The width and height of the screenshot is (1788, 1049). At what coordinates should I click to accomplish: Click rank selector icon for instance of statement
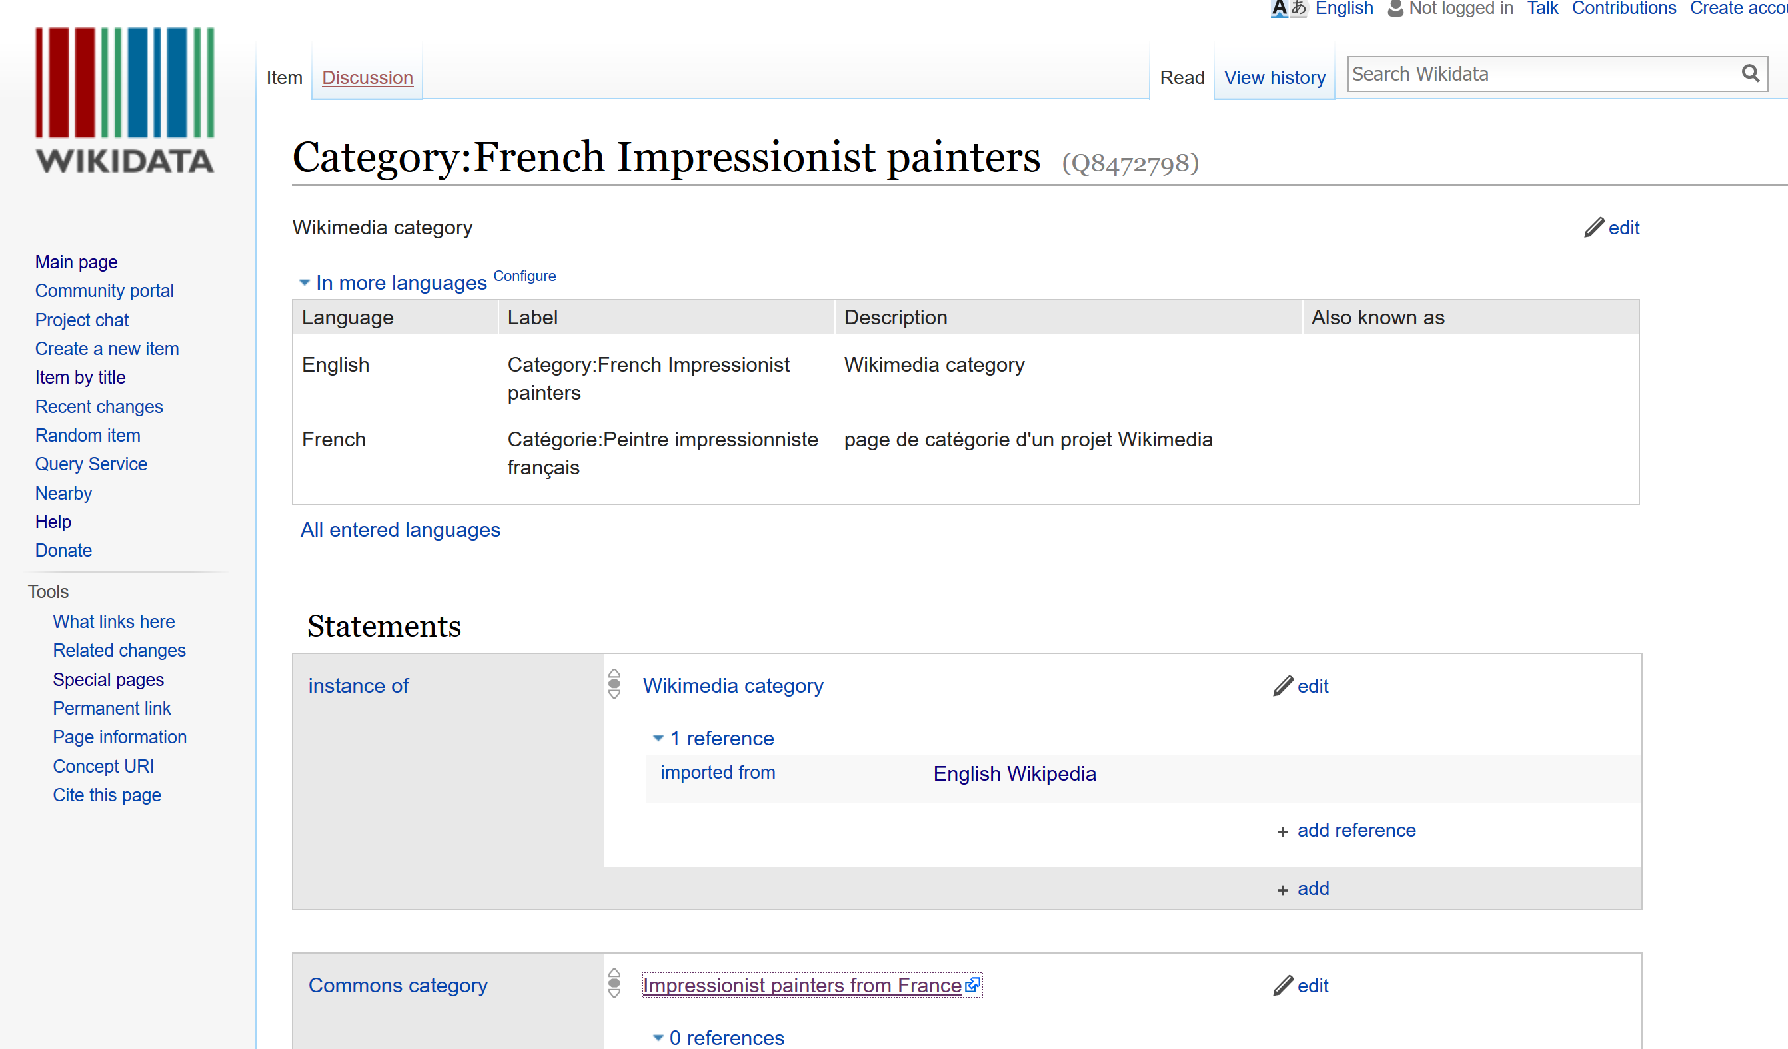[614, 685]
